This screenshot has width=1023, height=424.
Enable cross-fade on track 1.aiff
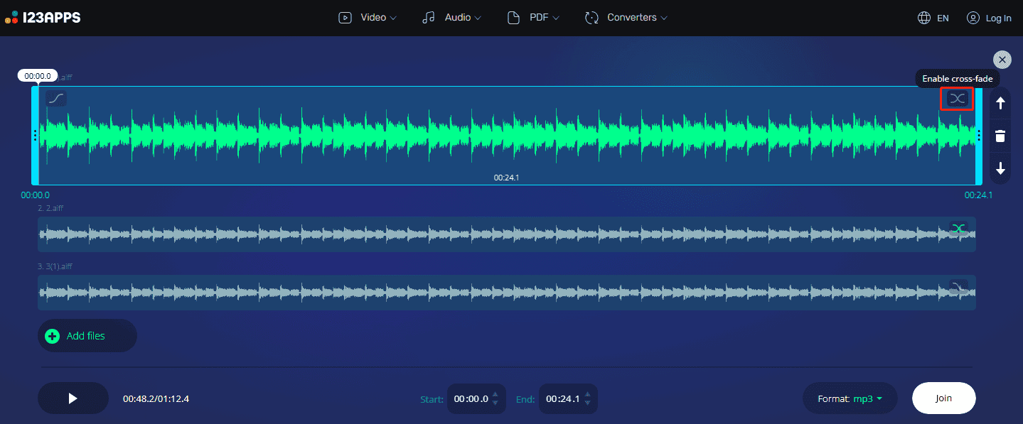coord(957,99)
